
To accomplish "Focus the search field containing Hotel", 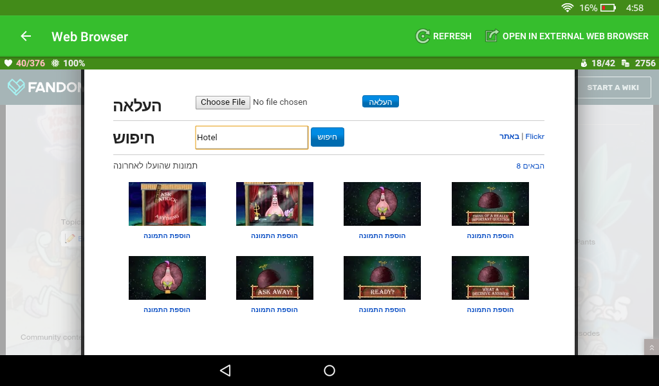I will pyautogui.click(x=252, y=137).
